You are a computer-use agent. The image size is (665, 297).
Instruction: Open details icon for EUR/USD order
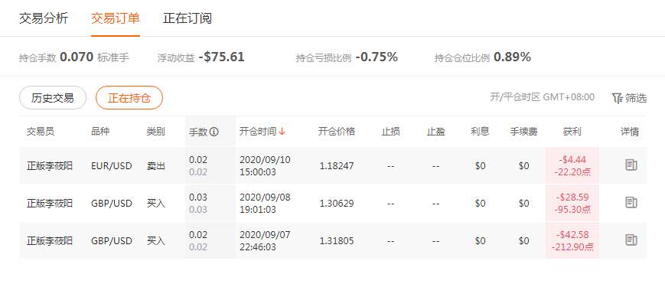pyautogui.click(x=631, y=165)
